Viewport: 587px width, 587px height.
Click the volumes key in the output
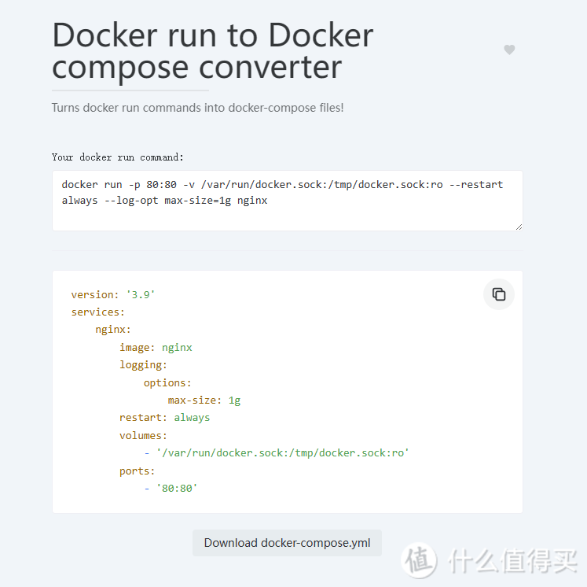tap(143, 435)
